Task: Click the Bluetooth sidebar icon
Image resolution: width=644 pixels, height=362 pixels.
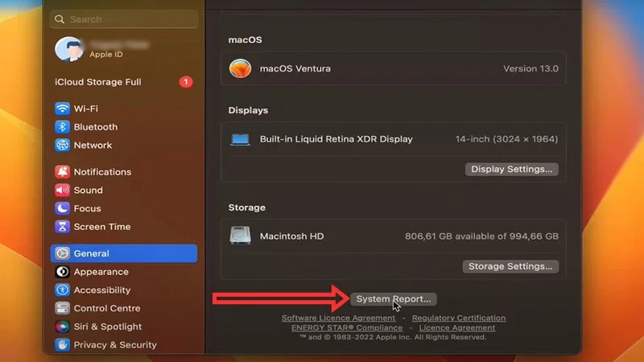Action: click(x=62, y=127)
